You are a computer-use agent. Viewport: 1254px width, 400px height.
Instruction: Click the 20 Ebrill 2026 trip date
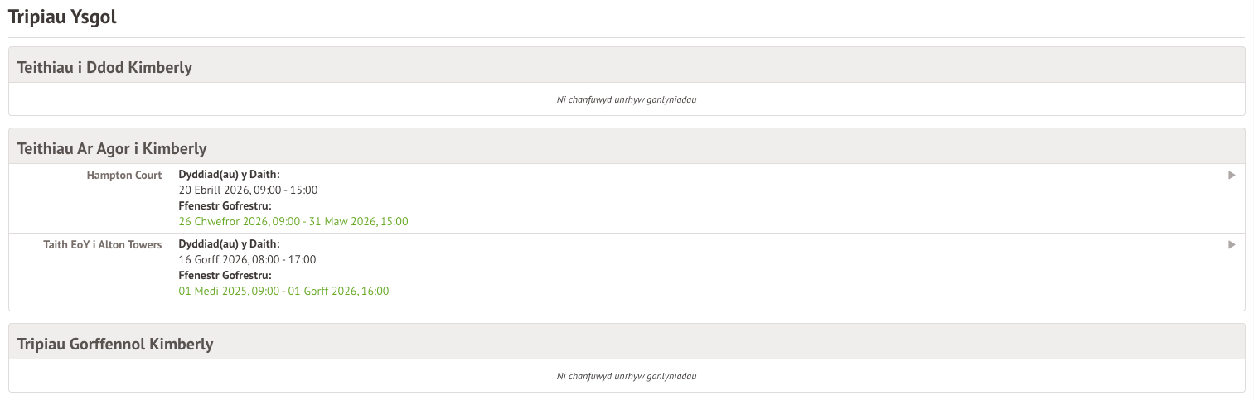(212, 190)
